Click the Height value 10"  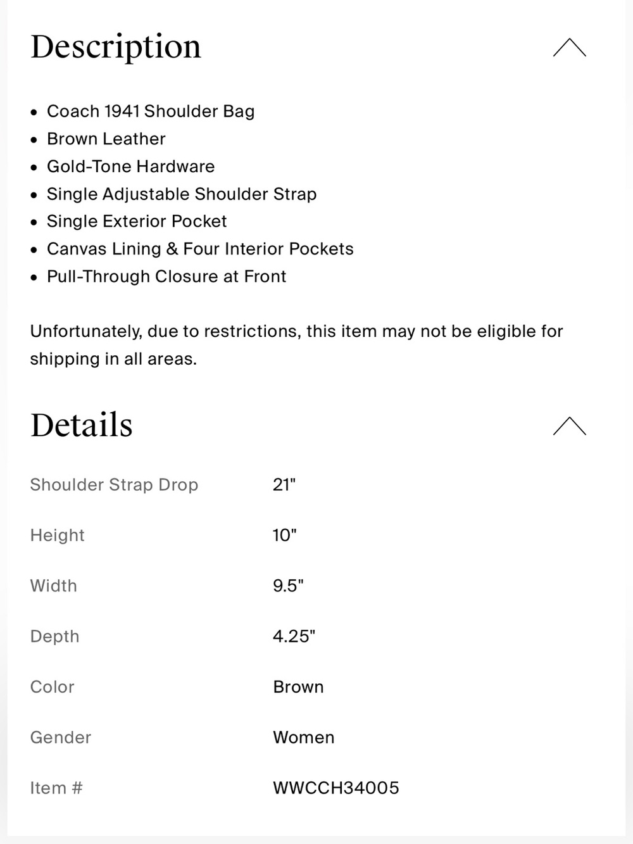[284, 535]
